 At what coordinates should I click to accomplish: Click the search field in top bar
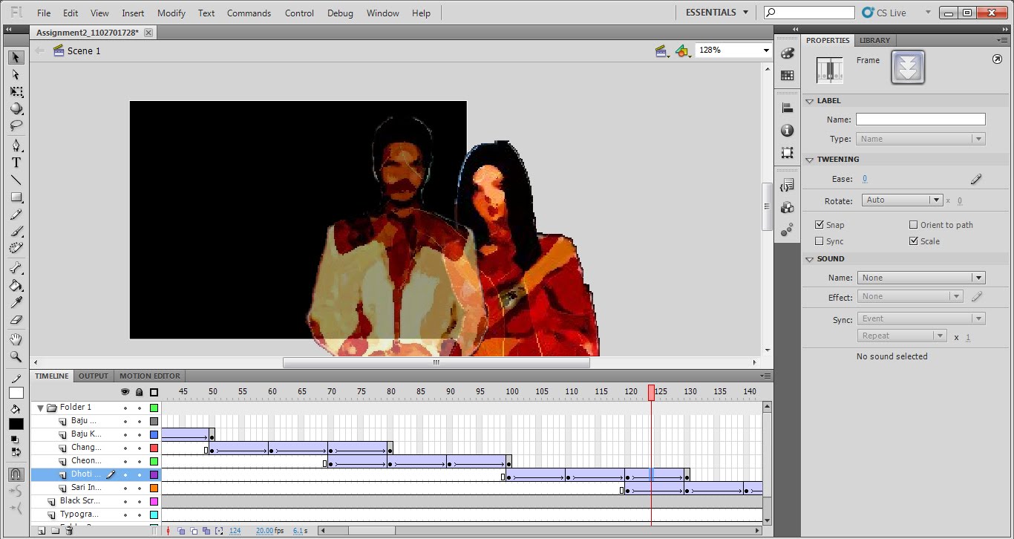pyautogui.click(x=809, y=13)
